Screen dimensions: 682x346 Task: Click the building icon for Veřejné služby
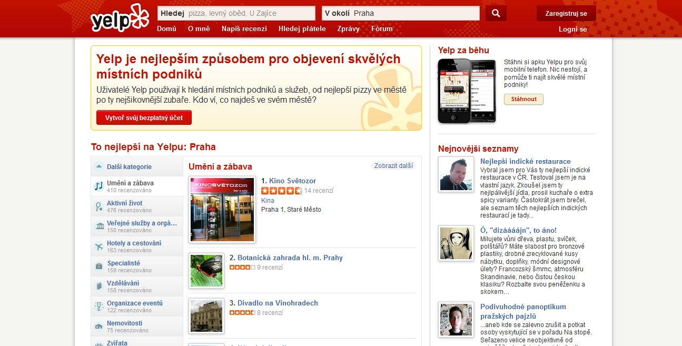coord(98,226)
